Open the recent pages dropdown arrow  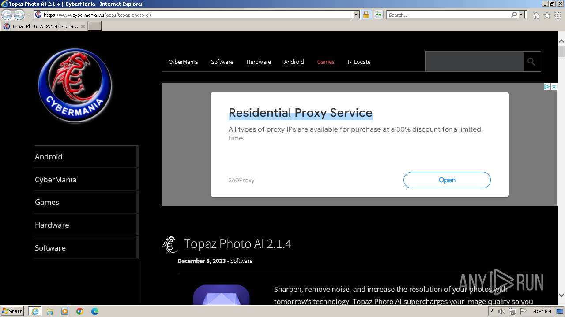coord(29,15)
